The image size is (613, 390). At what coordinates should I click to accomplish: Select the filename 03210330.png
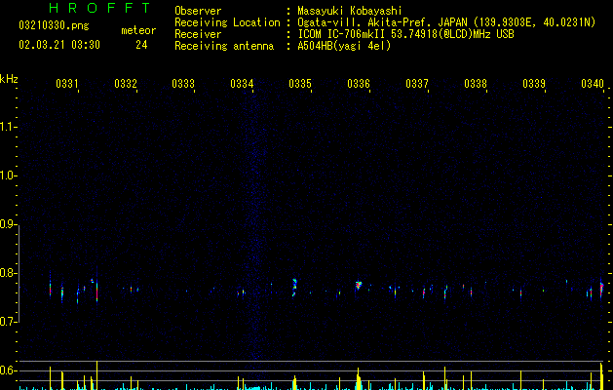click(x=54, y=25)
